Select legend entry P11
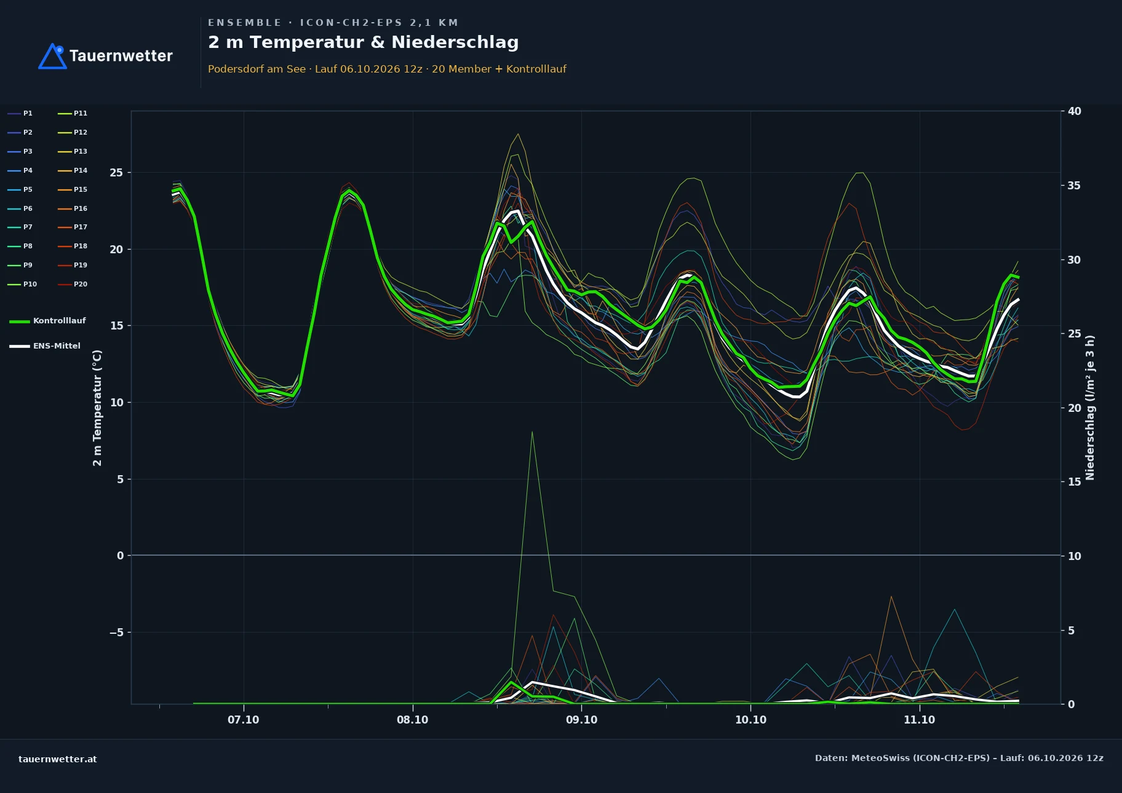The height and width of the screenshot is (793, 1122). 73,113
